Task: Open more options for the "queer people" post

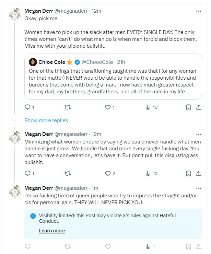Action: 199,188
